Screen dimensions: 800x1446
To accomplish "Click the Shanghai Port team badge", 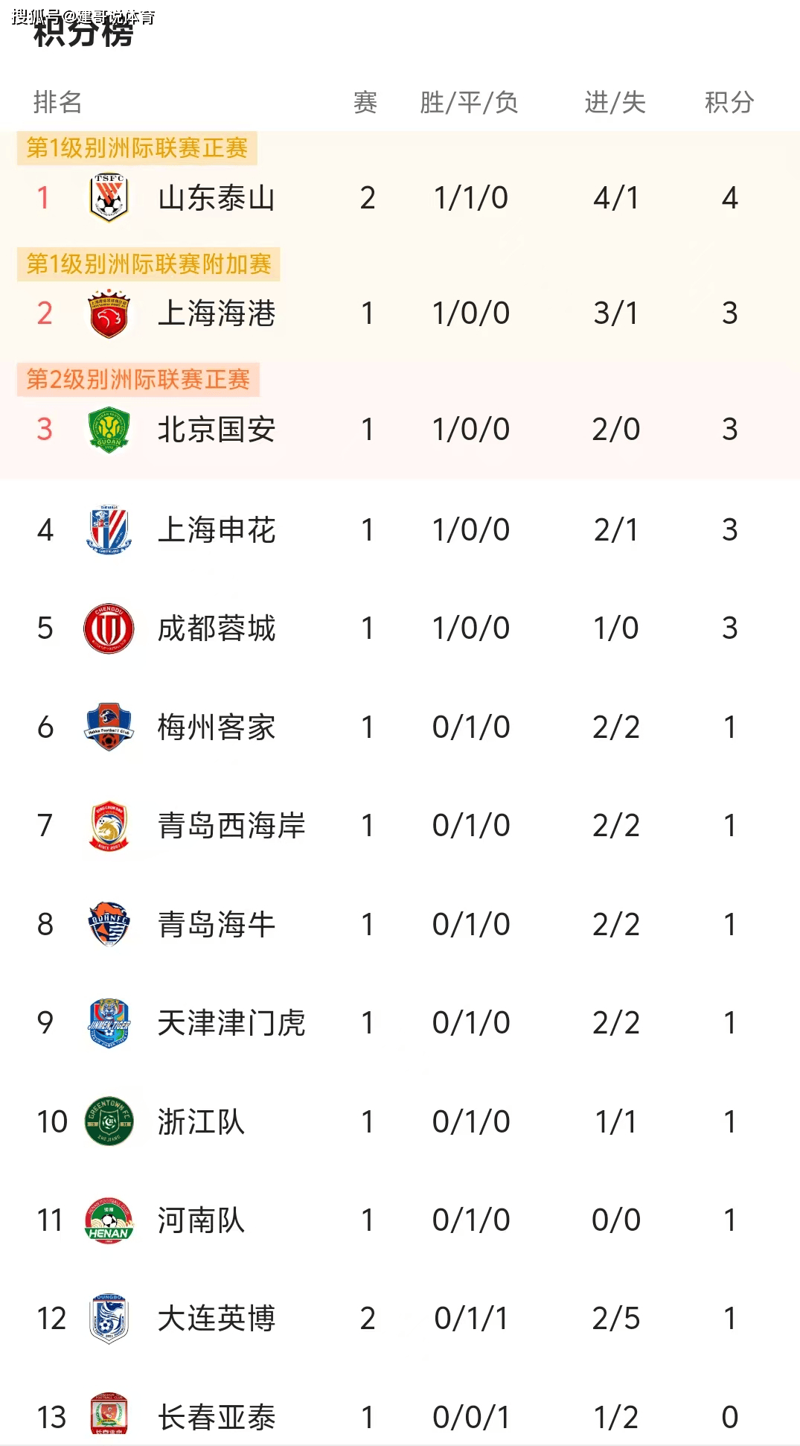I will point(109,313).
